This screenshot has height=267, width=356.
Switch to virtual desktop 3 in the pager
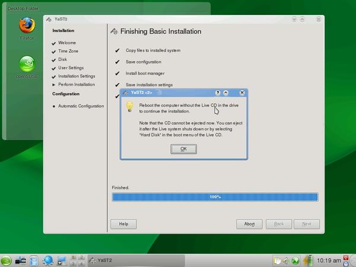74,263
